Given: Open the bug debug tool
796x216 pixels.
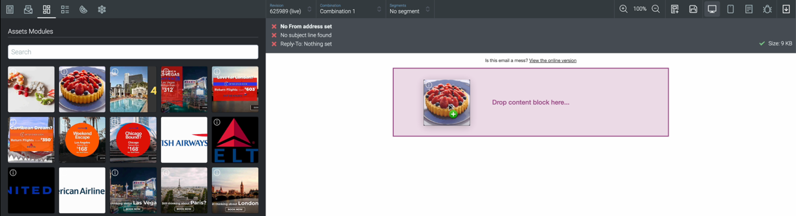Looking at the screenshot, I should (x=767, y=9).
